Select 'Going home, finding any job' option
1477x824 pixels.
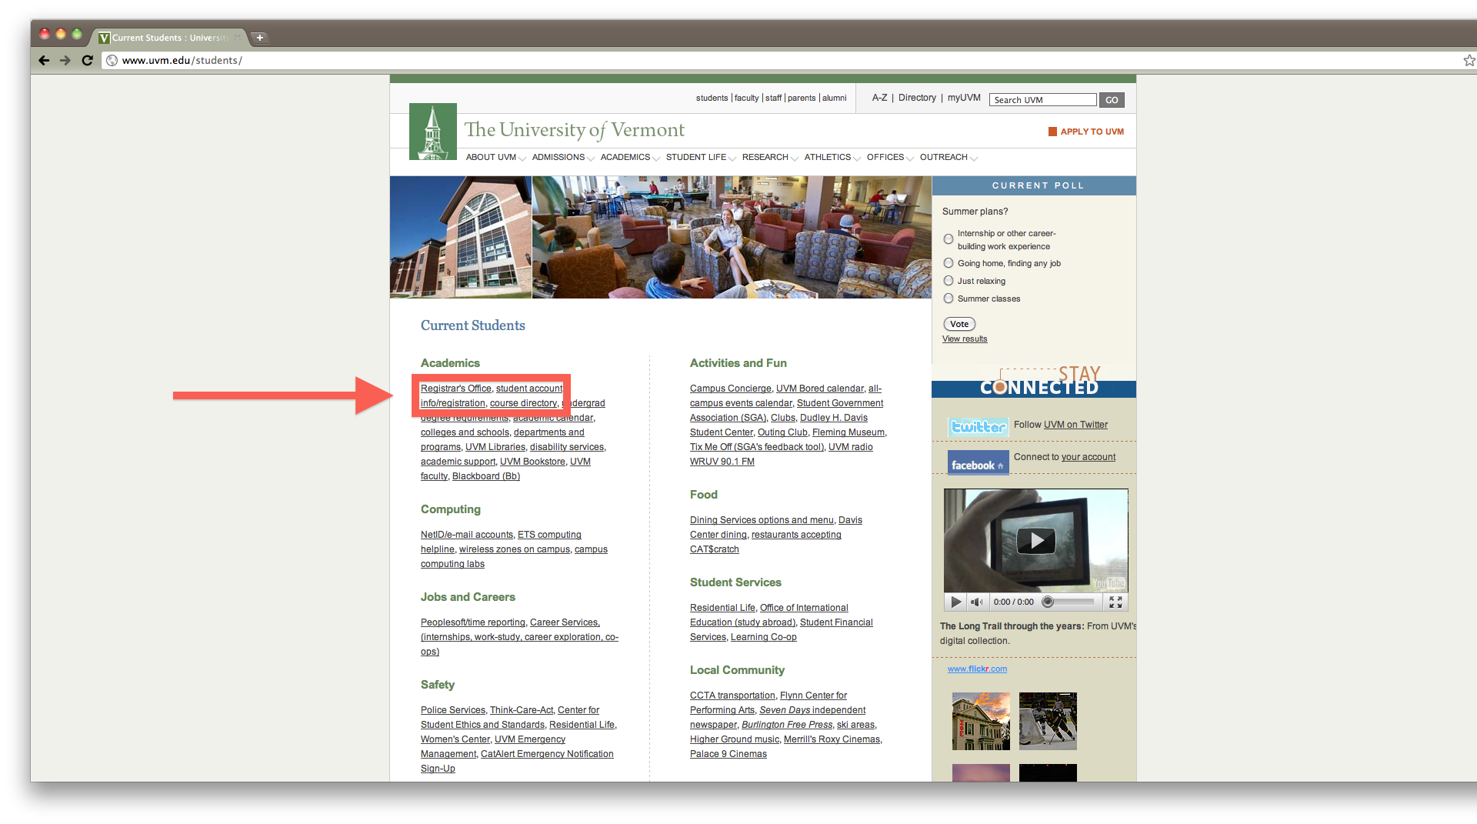click(x=949, y=263)
